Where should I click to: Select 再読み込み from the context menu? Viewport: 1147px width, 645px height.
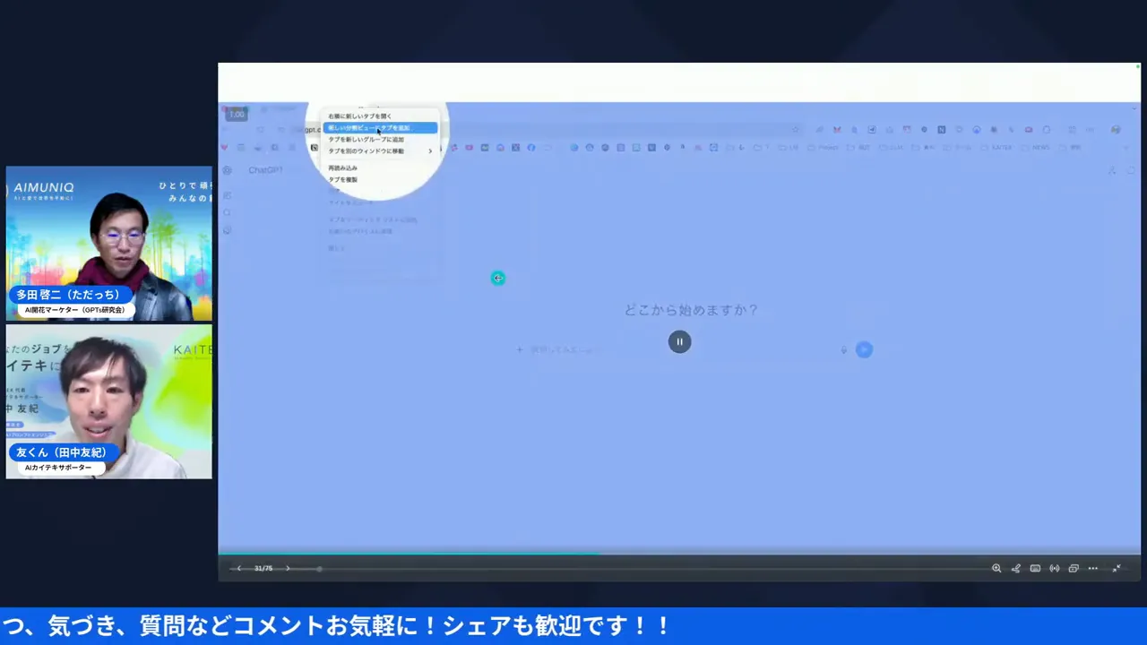(343, 168)
